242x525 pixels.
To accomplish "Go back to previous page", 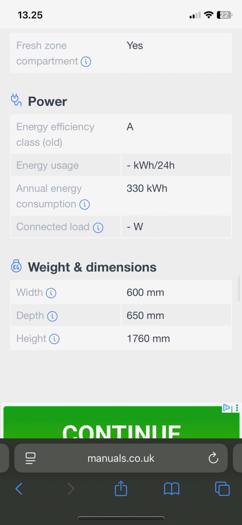I will (19, 489).
